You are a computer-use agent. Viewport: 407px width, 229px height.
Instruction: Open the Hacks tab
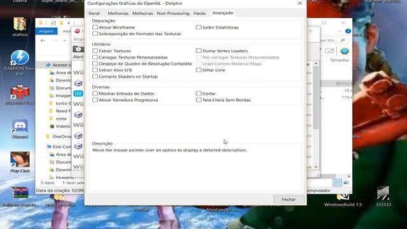coord(199,13)
